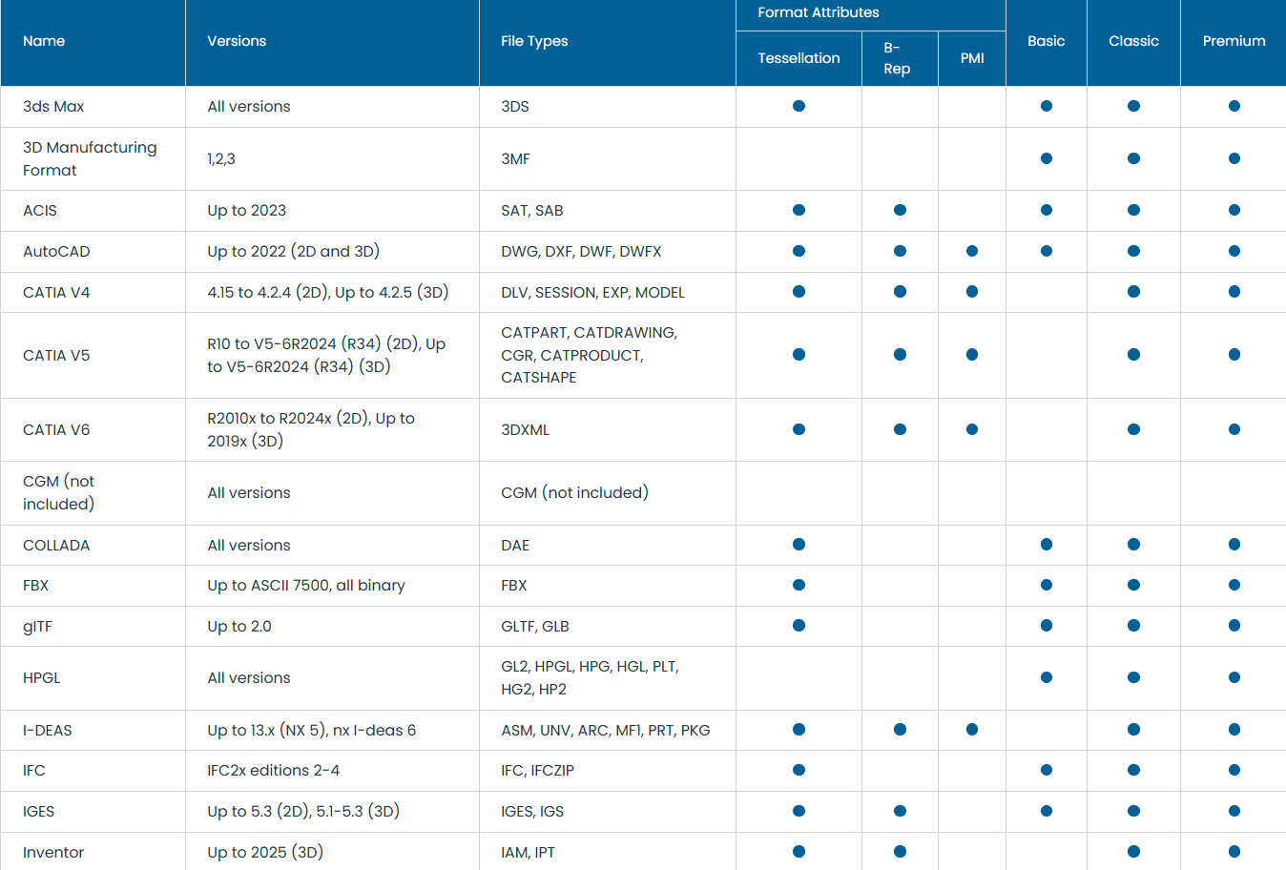Click the Classic dot for CATIA V5

tap(1133, 355)
